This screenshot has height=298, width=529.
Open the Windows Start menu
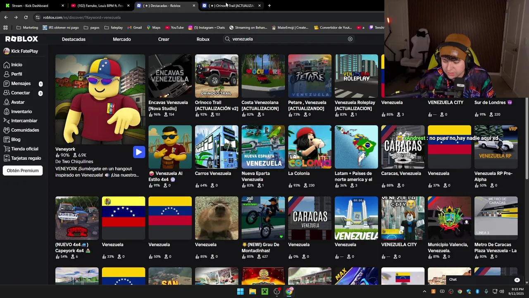point(240,291)
